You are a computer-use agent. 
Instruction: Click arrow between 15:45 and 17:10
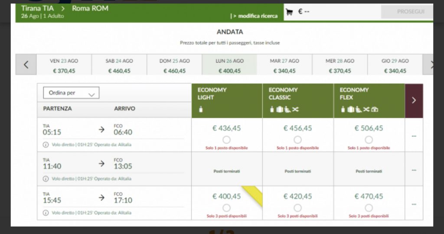[x=101, y=198]
